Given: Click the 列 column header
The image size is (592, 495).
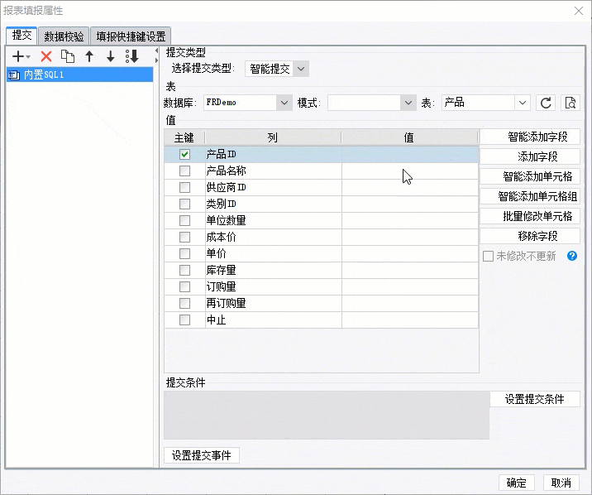Looking at the screenshot, I should [273, 137].
